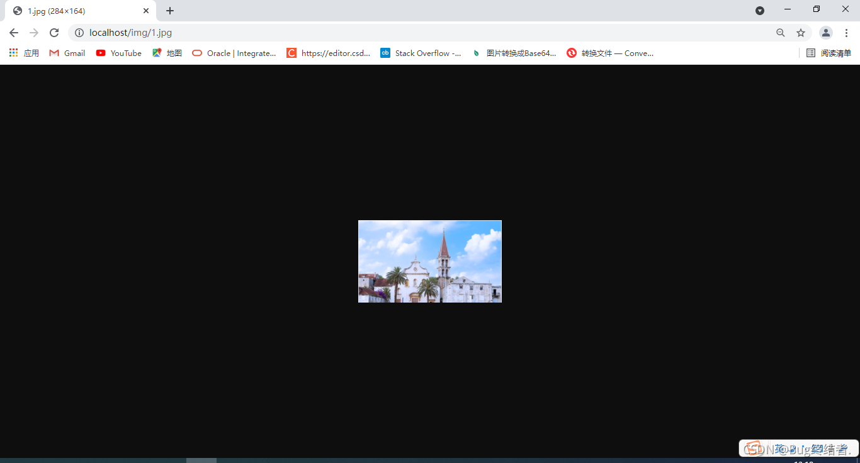
Task: Open the 图片转换成Base64 bookmark
Action: point(514,53)
